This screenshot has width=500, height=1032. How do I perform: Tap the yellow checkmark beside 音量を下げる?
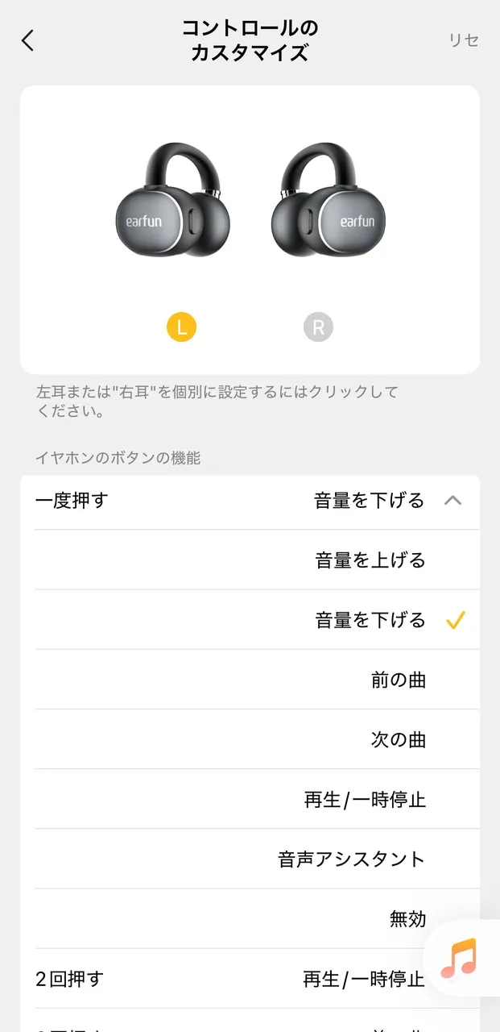[455, 620]
